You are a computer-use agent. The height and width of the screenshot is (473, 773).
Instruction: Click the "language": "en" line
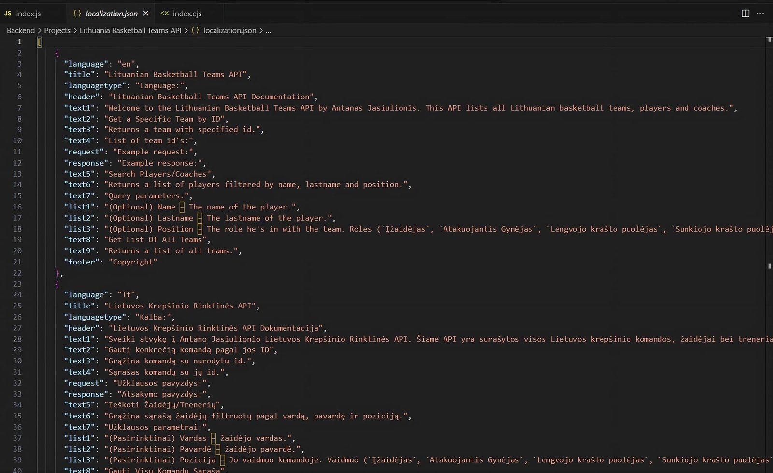point(101,64)
